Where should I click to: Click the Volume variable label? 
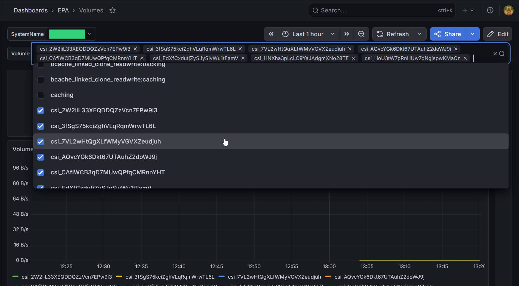coord(20,54)
